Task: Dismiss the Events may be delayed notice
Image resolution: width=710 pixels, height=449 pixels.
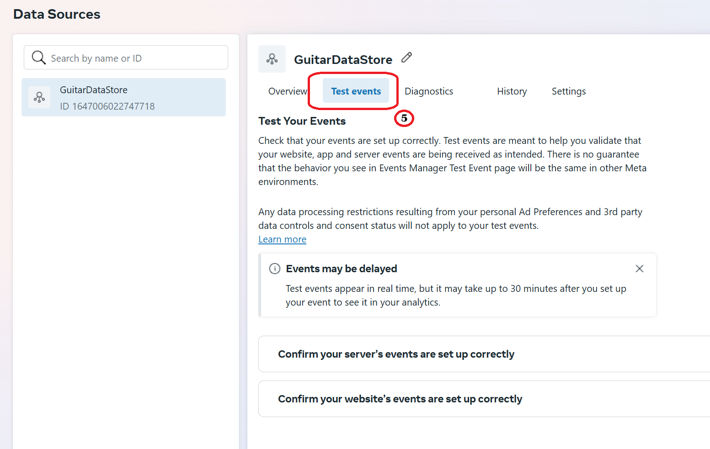Action: tap(640, 269)
